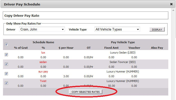Click the $ per Hour column header
The width and height of the screenshot is (176, 100).
pyautogui.click(x=66, y=48)
